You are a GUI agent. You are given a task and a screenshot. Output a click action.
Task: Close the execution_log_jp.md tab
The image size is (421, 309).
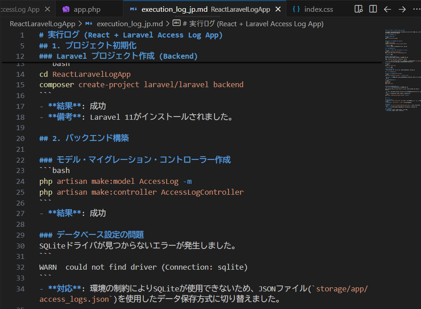pos(278,8)
